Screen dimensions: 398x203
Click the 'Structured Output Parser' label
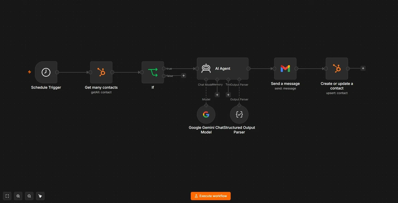point(239,130)
